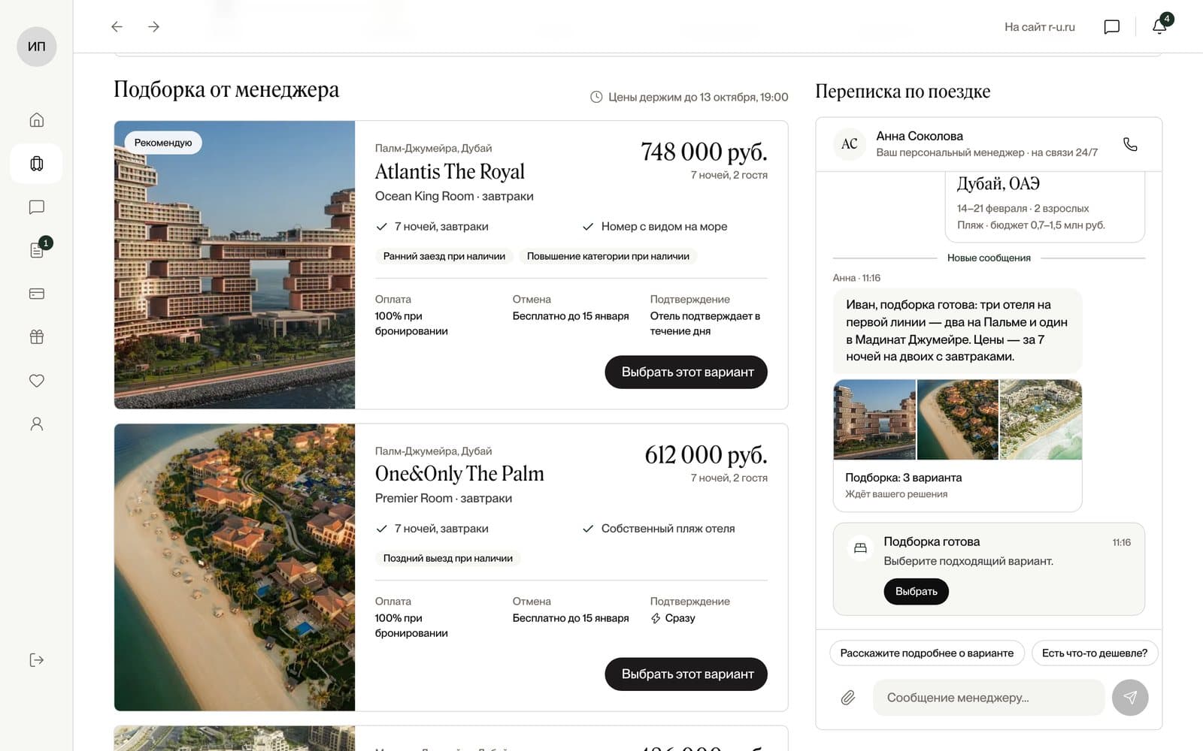Viewport: 1203px width, 751px height.
Task: Click the Выбрать button in chat
Action: [916, 592]
